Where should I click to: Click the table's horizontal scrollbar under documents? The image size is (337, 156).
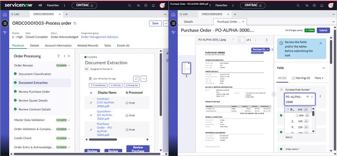[x=103, y=140]
